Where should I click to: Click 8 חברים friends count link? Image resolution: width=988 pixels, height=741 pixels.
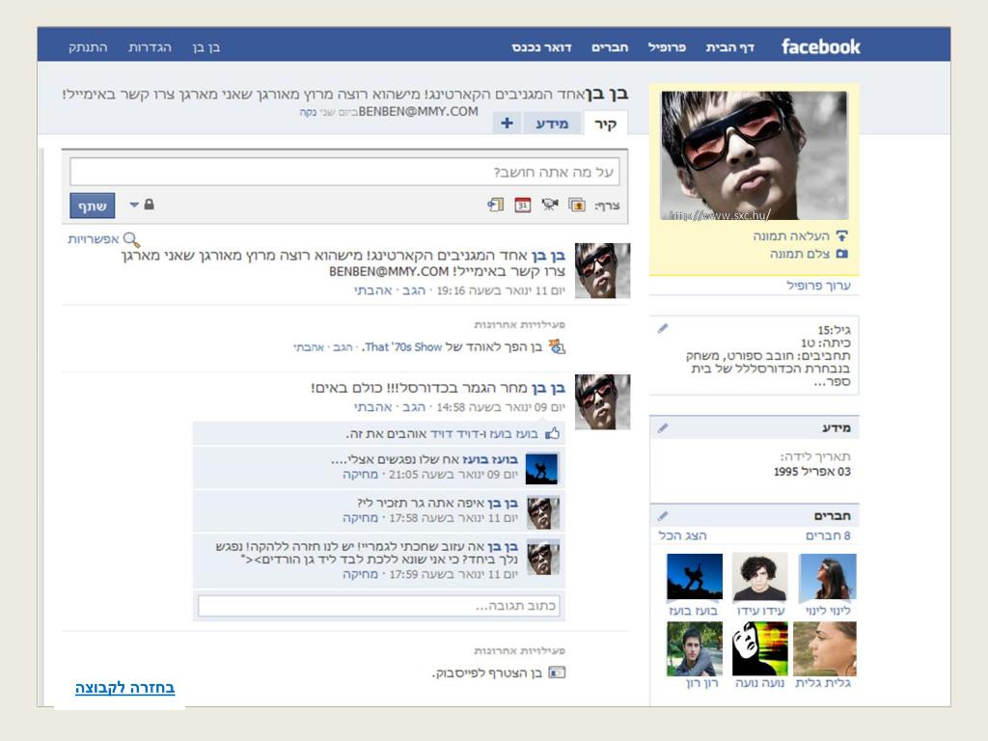[x=828, y=535]
